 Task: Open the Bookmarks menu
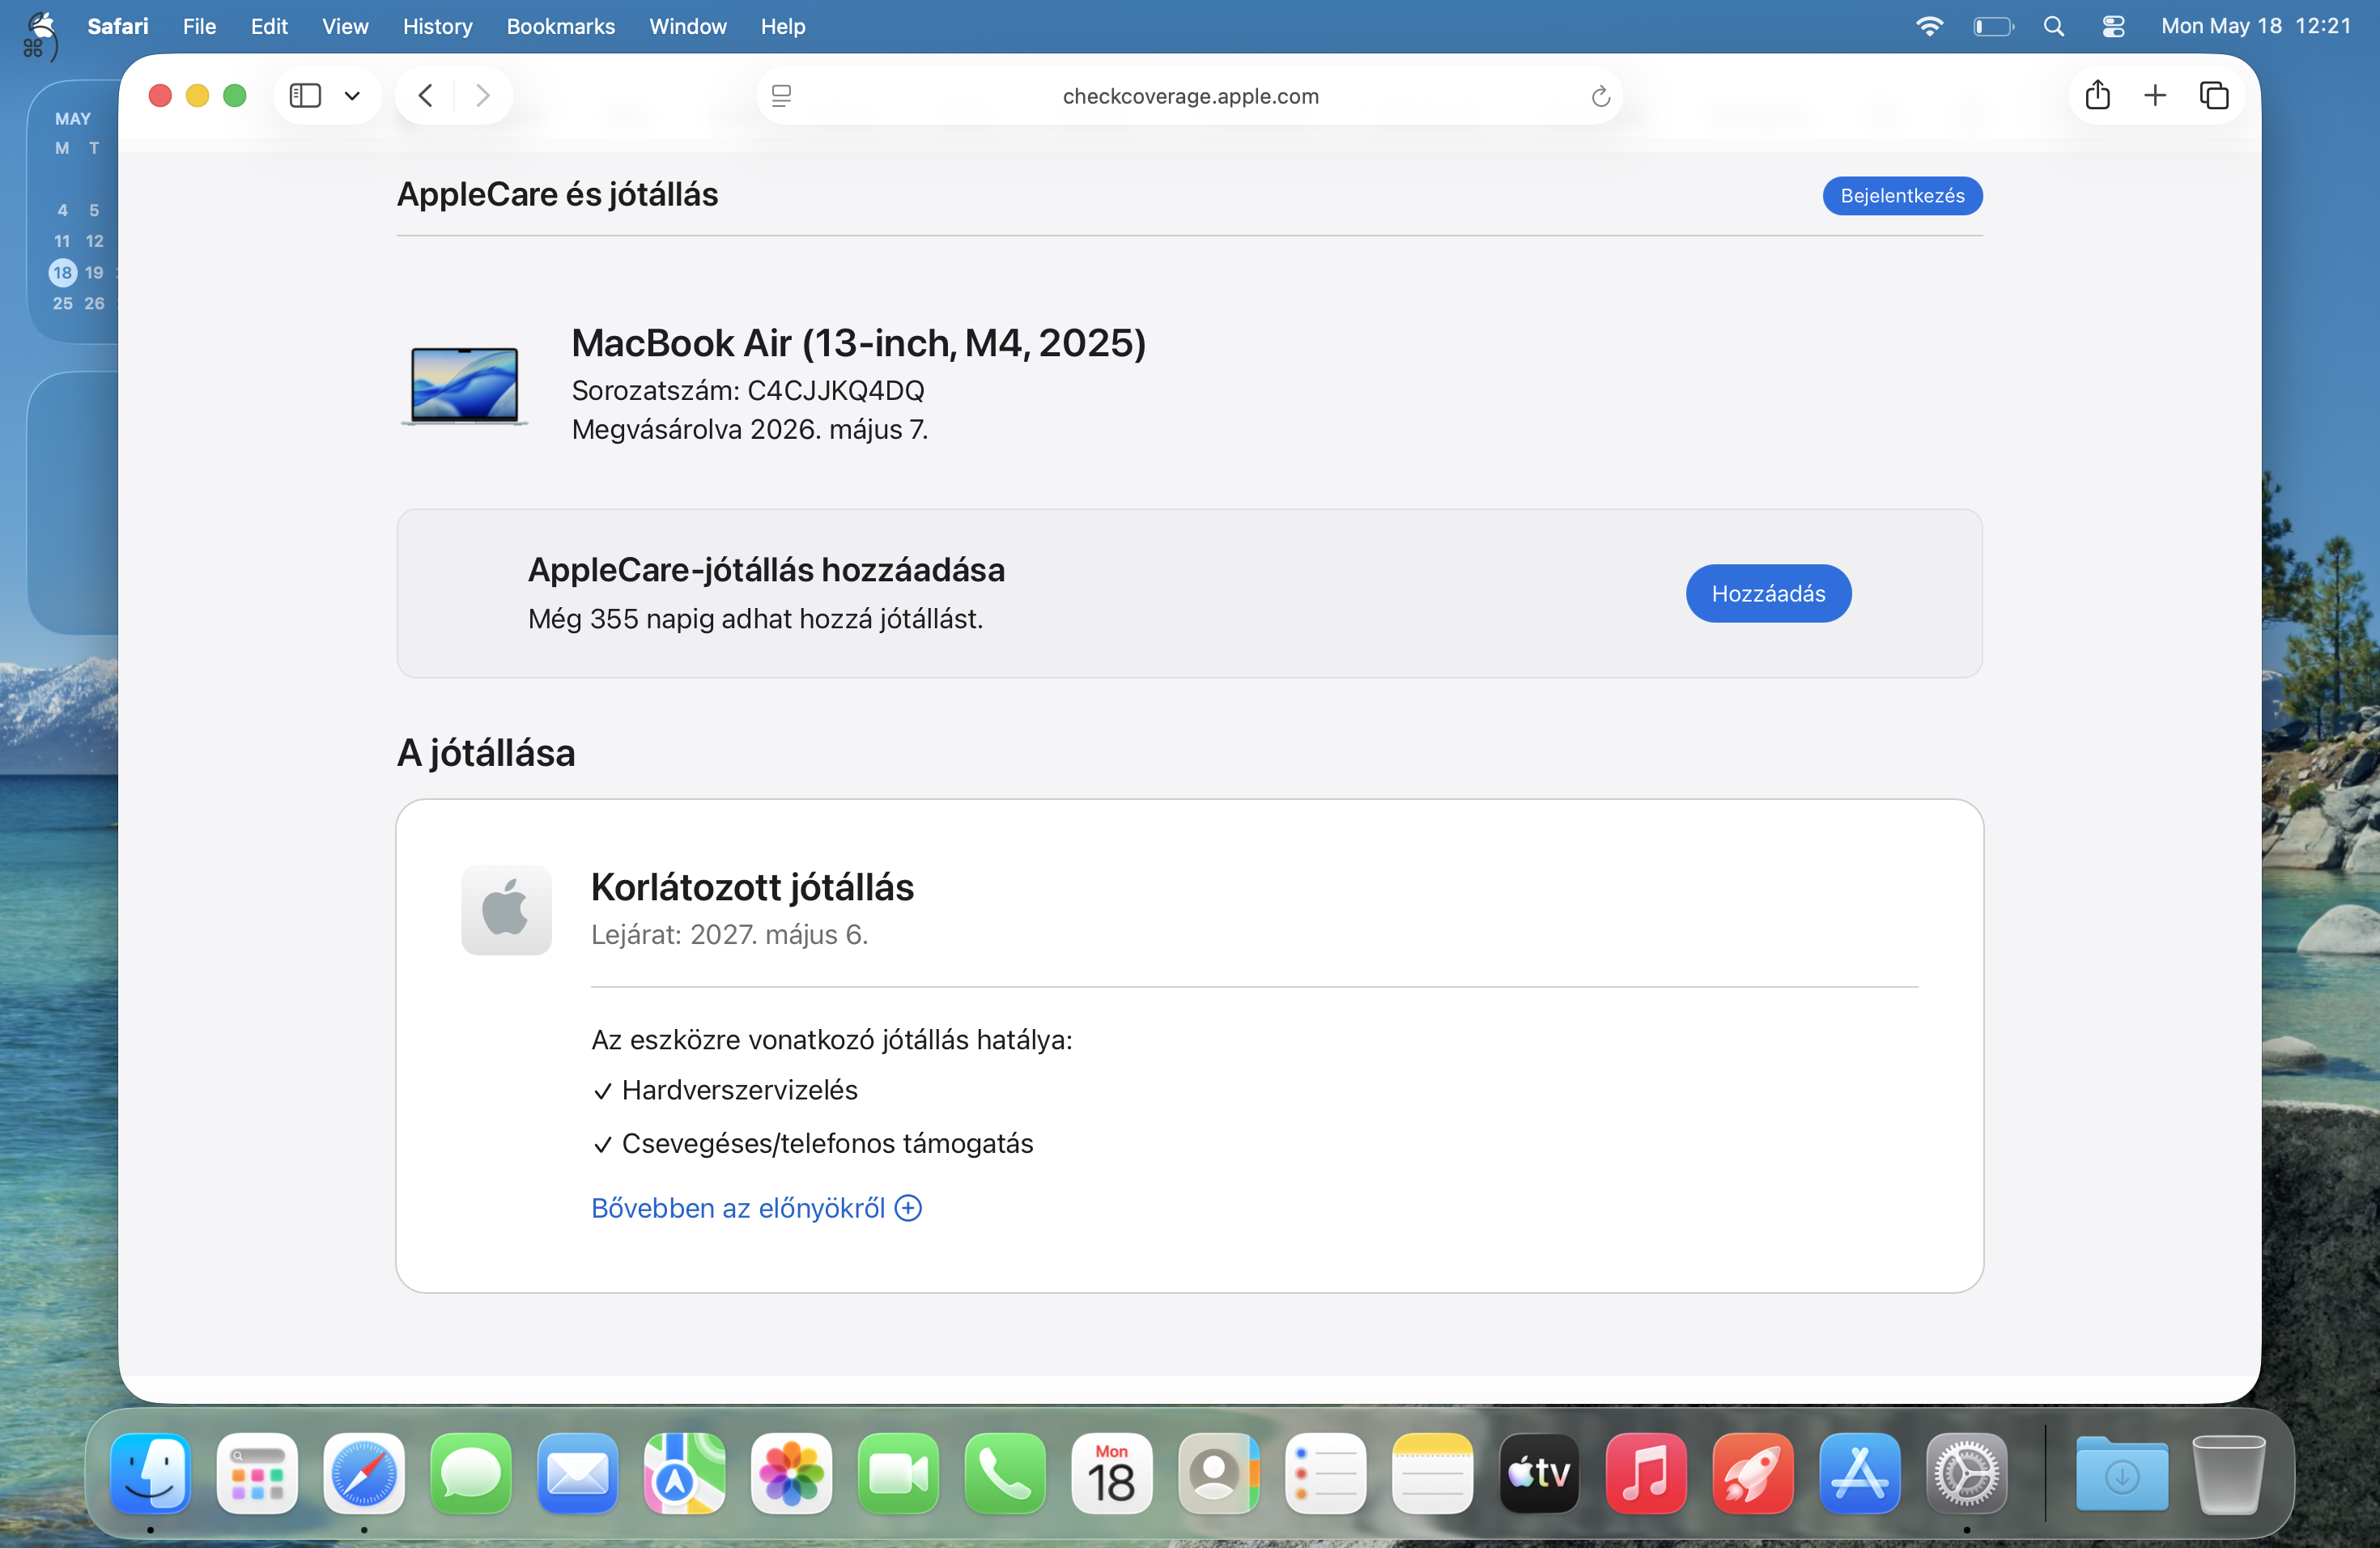pyautogui.click(x=560, y=26)
